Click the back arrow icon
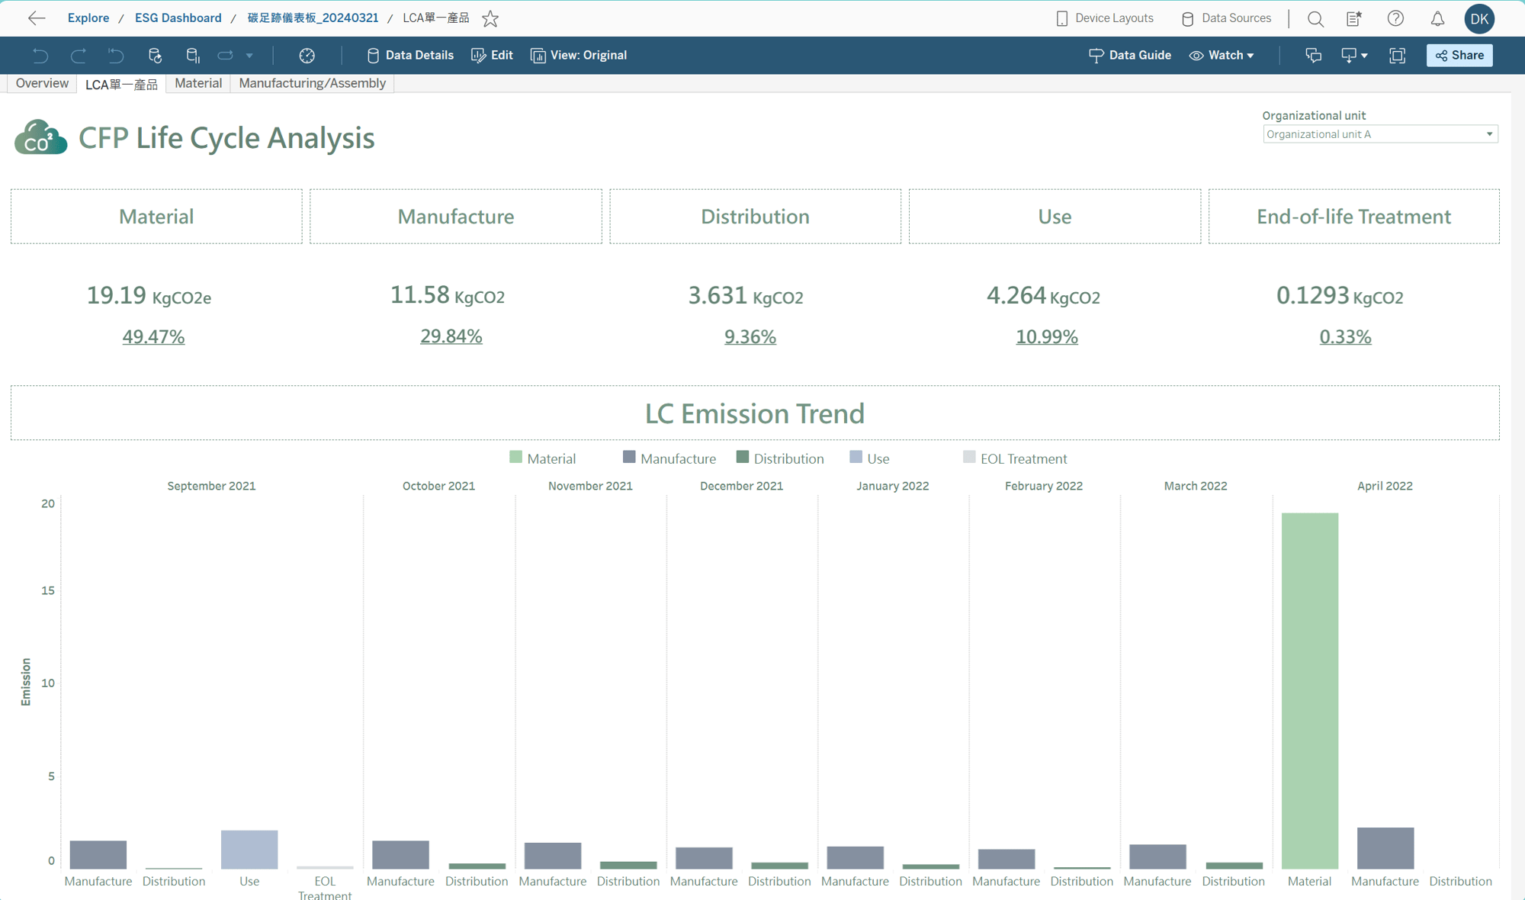Screen dimensions: 1525x900 pos(36,18)
